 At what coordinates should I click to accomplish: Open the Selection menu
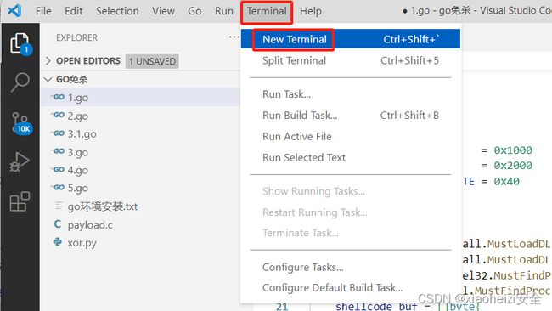(x=117, y=11)
